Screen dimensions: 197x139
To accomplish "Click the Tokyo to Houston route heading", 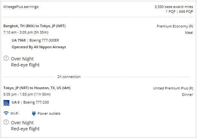I will pos(37,88).
